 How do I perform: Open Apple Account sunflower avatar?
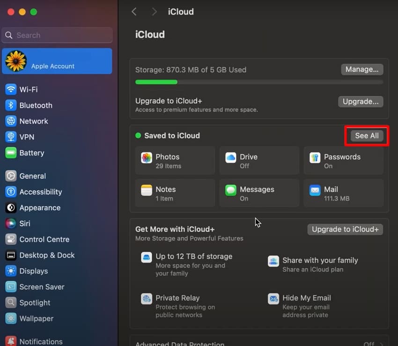tap(16, 61)
